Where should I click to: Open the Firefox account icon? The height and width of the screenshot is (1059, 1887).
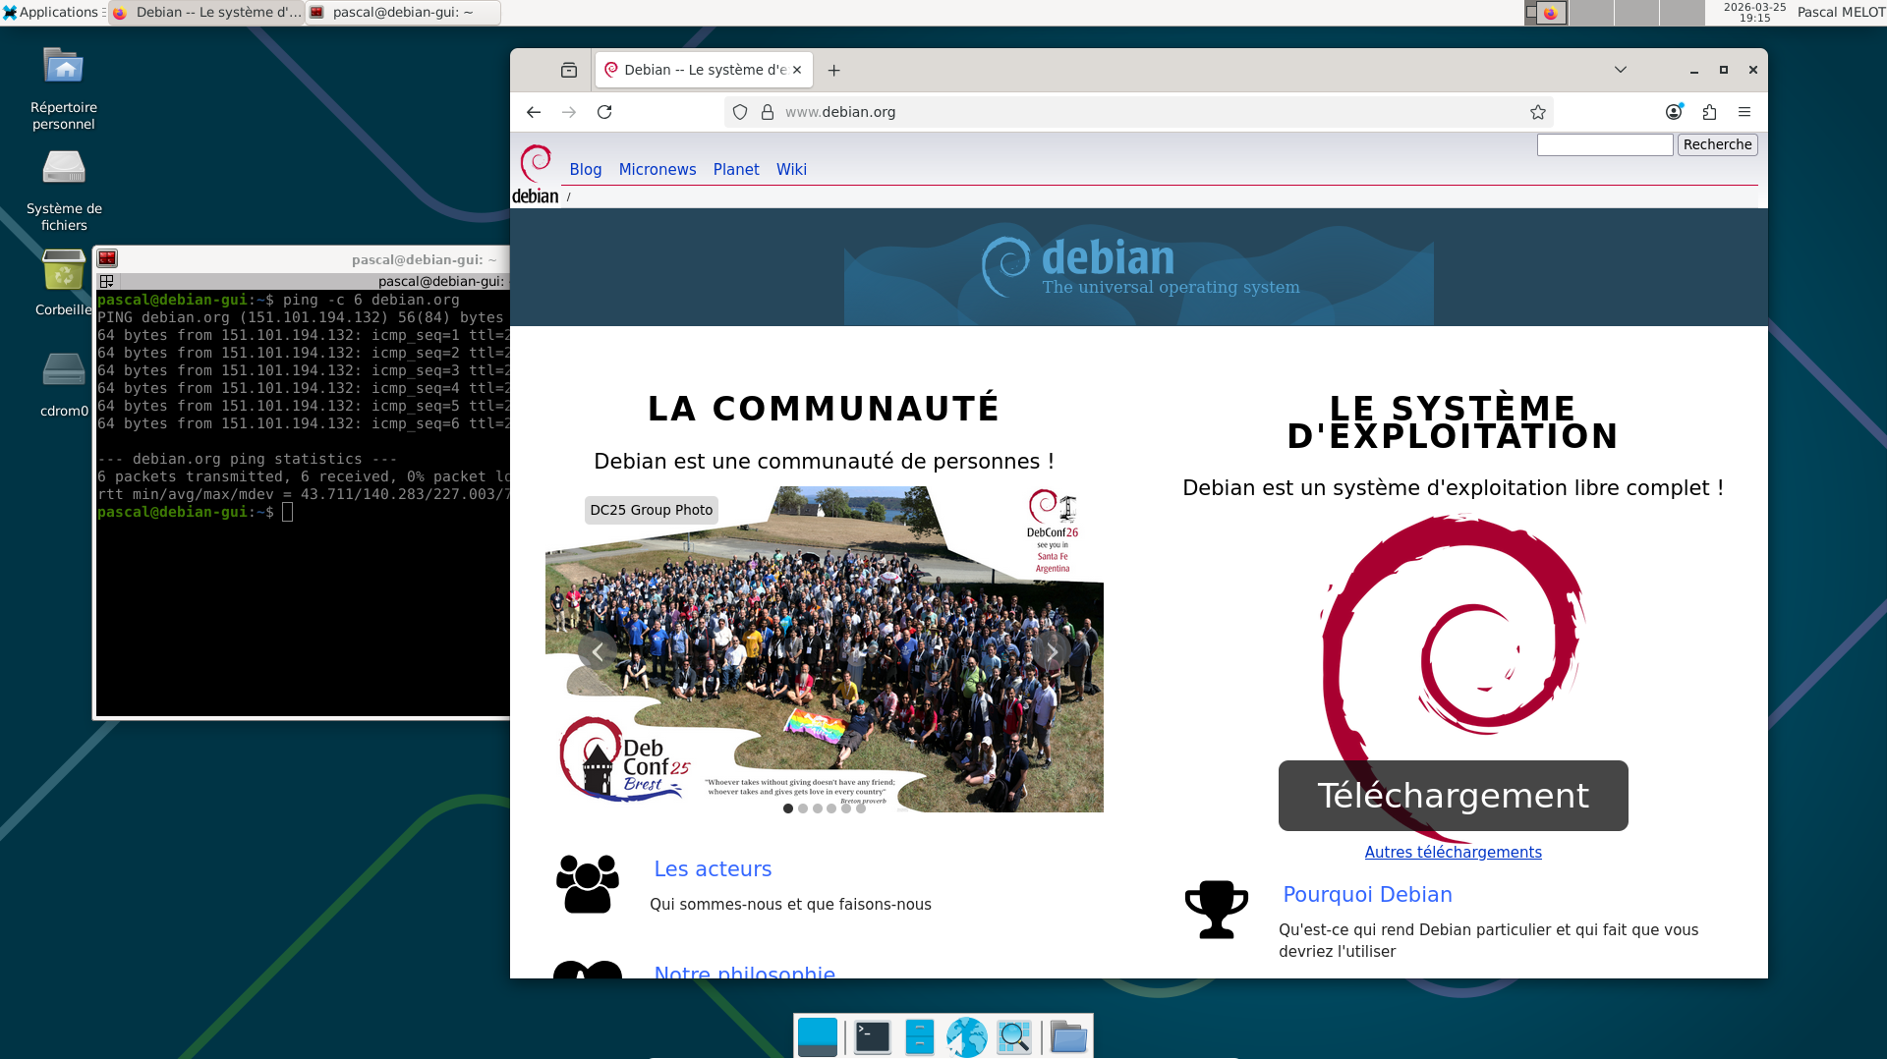pyautogui.click(x=1674, y=112)
